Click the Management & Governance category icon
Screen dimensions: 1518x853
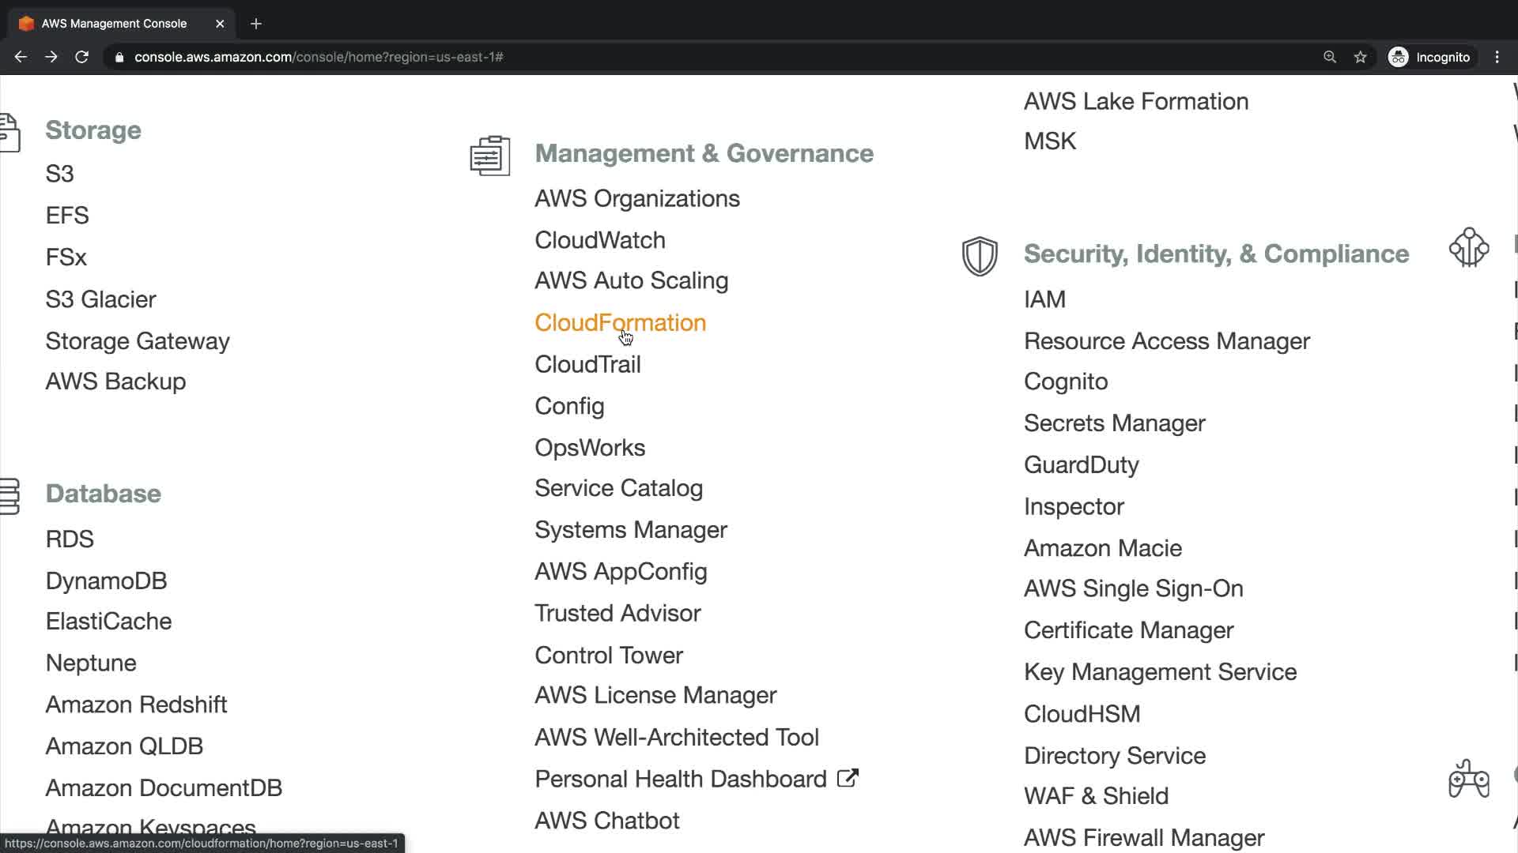[489, 155]
